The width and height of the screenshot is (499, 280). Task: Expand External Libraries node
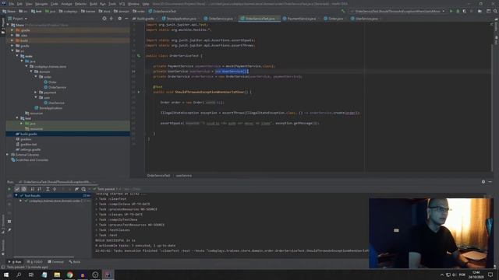coord(8,155)
